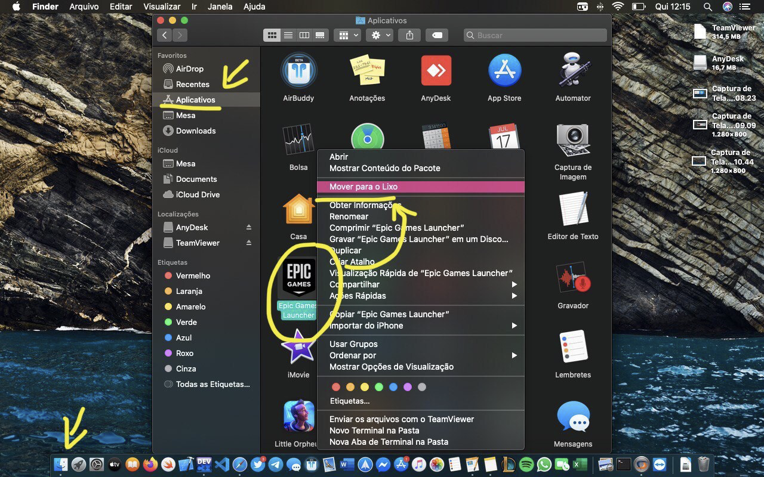The image size is (764, 477).
Task: Expand the Ordenar por submenu
Action: click(x=420, y=355)
